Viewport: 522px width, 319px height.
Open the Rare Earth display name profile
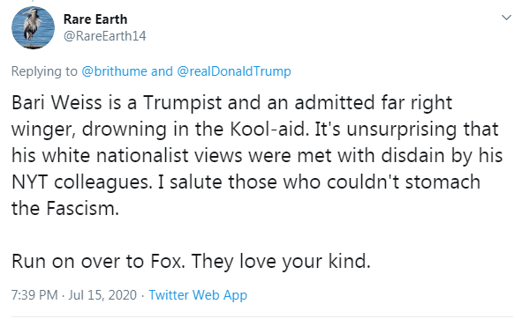(x=95, y=19)
